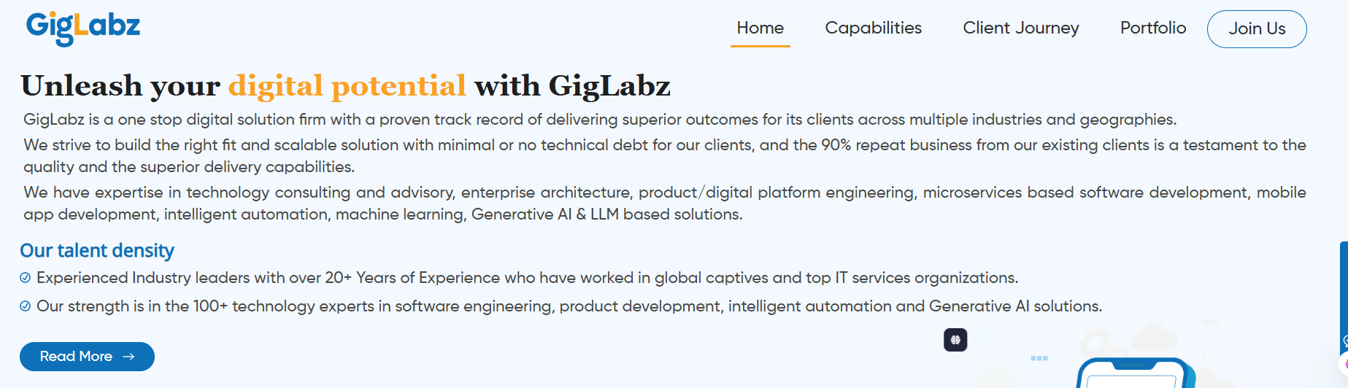Click the 100+ technology experts bullet text
Viewport: 1348px width, 388px height.
pos(569,306)
